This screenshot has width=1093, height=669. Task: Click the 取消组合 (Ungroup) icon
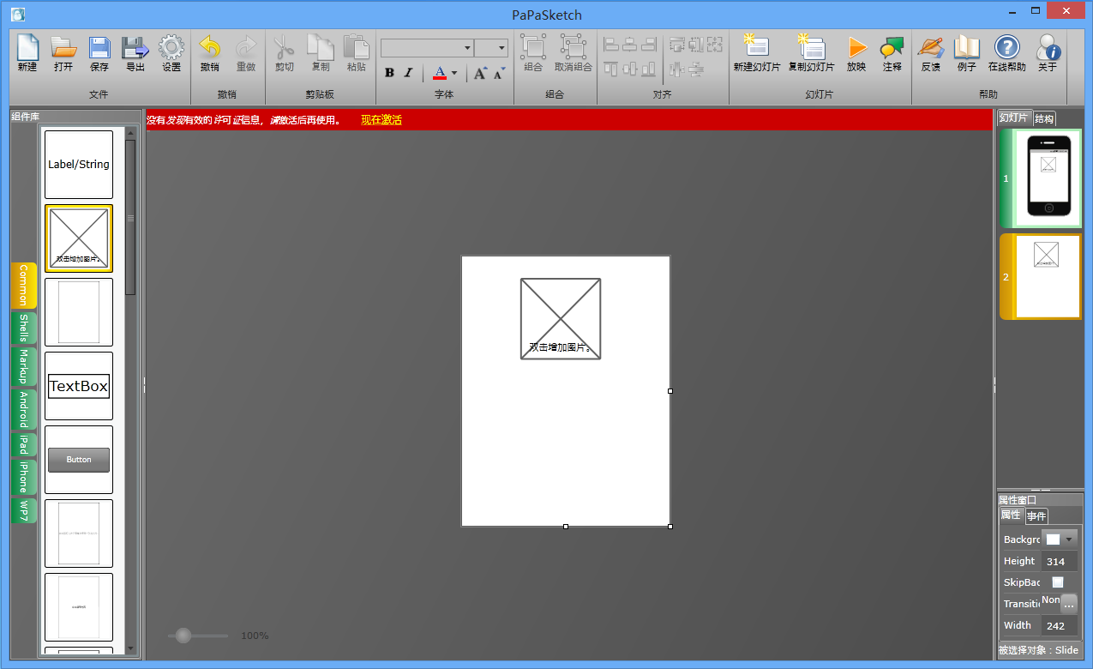click(574, 46)
